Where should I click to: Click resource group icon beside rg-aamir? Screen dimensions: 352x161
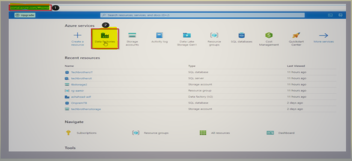pyautogui.click(x=67, y=90)
